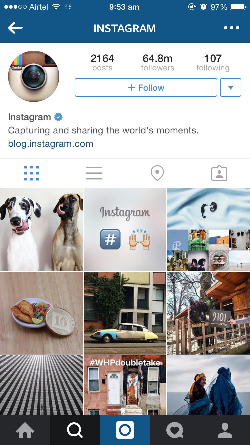This screenshot has width=250, height=445.
Task: Show photos of the tagged user
Action: pos(219,173)
